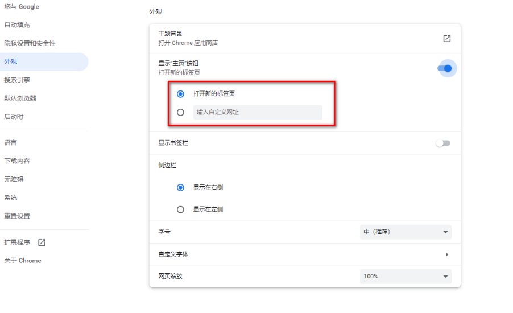Select the custom URL radio button
The image size is (513, 313).
pyautogui.click(x=180, y=112)
